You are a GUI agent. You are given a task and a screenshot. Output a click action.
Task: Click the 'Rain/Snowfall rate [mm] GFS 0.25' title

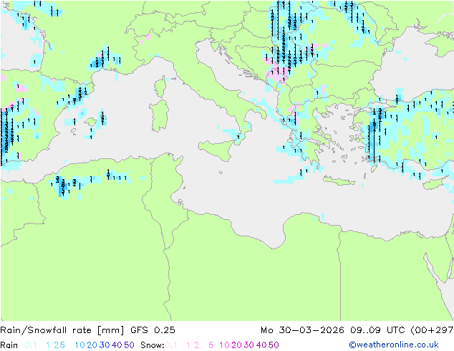tap(87, 330)
